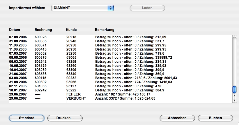Cancel with the Abbrechen button
This screenshot has height=125, width=239.
[177, 118]
